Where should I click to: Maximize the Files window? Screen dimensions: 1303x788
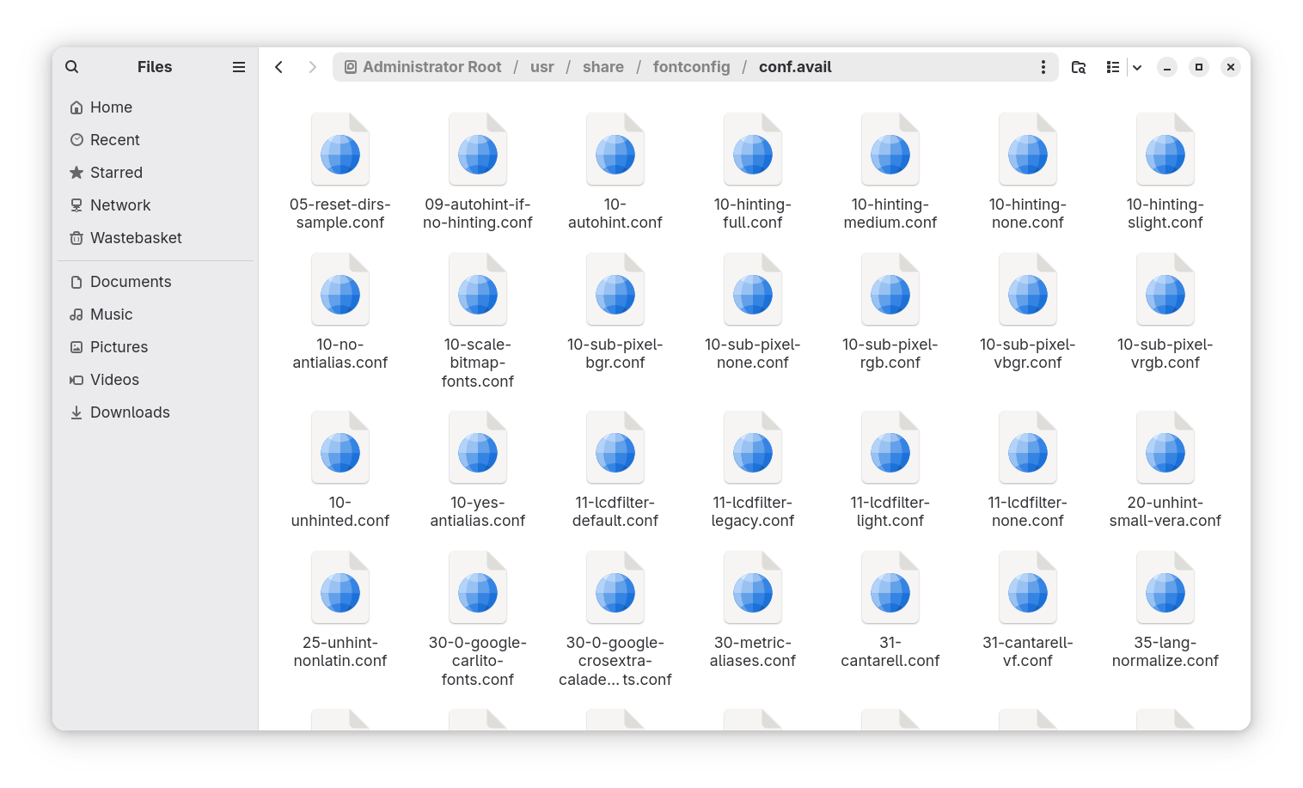tap(1199, 67)
